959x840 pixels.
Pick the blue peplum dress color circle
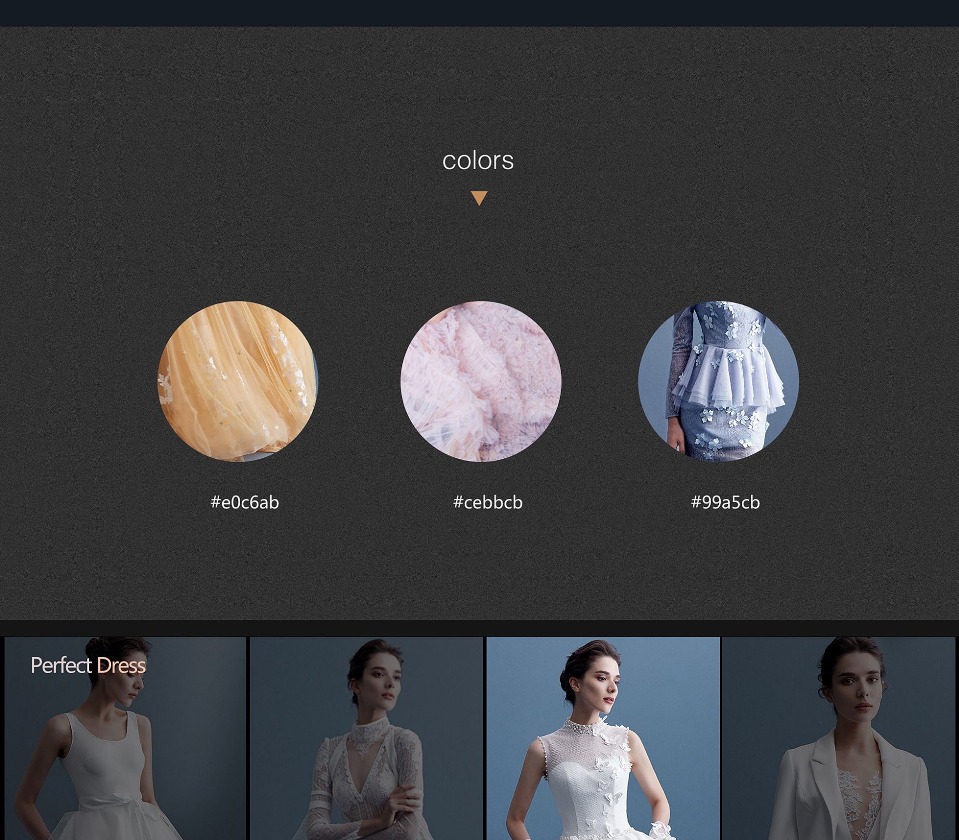coord(718,381)
